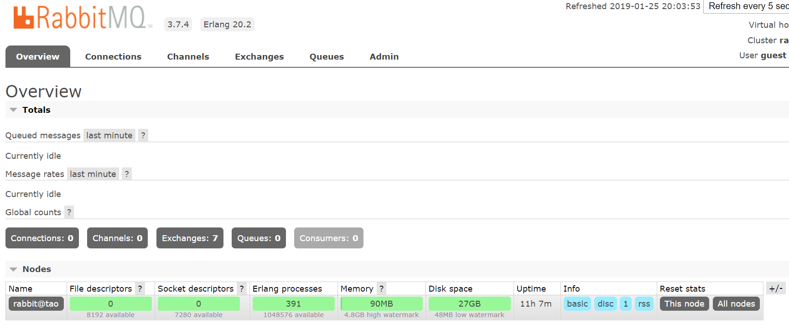Switch to the Queues tab

327,56
